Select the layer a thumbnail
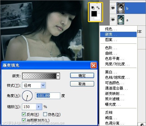 pyautogui.click(x=121, y=20)
